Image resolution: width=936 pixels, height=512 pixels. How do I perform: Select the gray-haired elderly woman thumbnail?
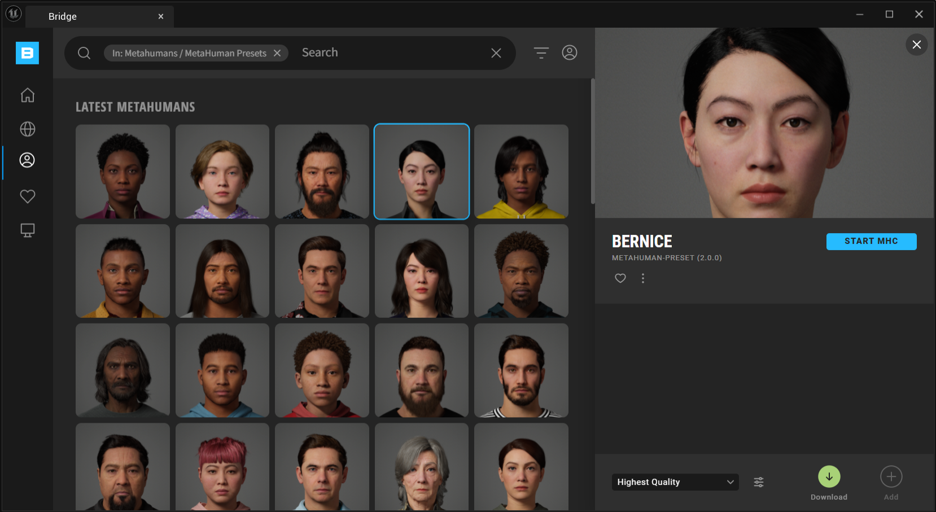coord(422,467)
